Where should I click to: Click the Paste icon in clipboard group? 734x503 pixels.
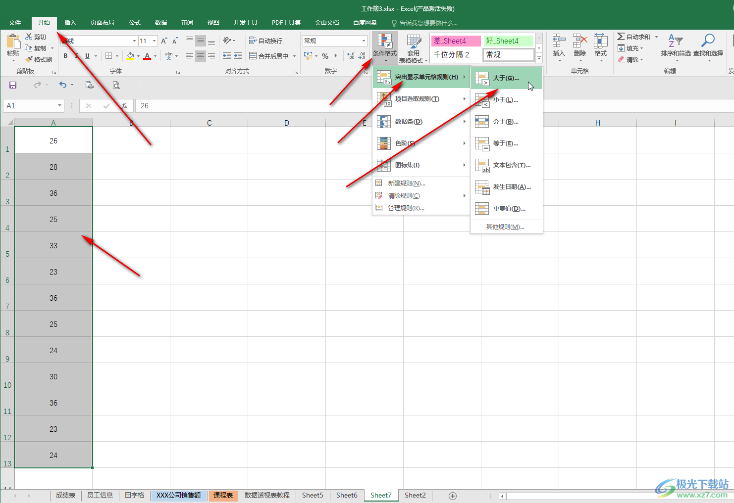tap(13, 42)
